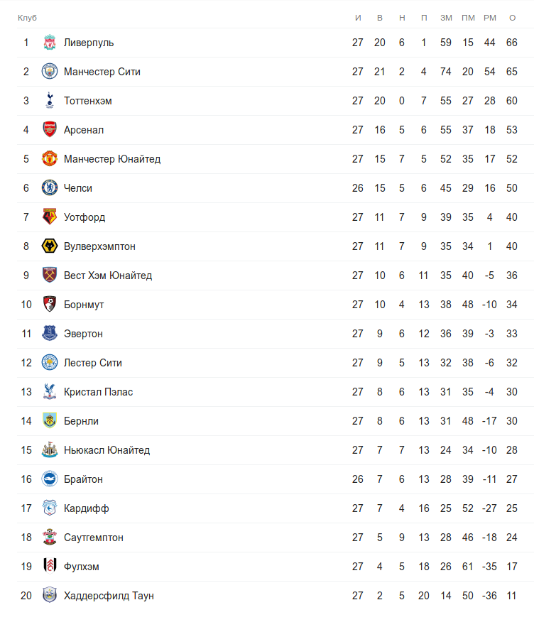Click the Tottenham cockerel crest icon
This screenshot has width=534, height=627.
point(49,101)
